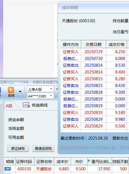Select 证券买入 at price 8.400
This screenshot has height=174, width=129.
click(x=95, y=72)
